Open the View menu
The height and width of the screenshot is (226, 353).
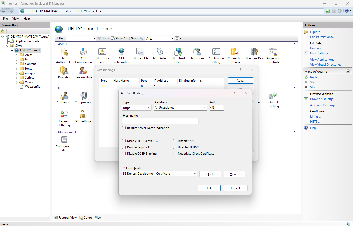click(x=15, y=19)
